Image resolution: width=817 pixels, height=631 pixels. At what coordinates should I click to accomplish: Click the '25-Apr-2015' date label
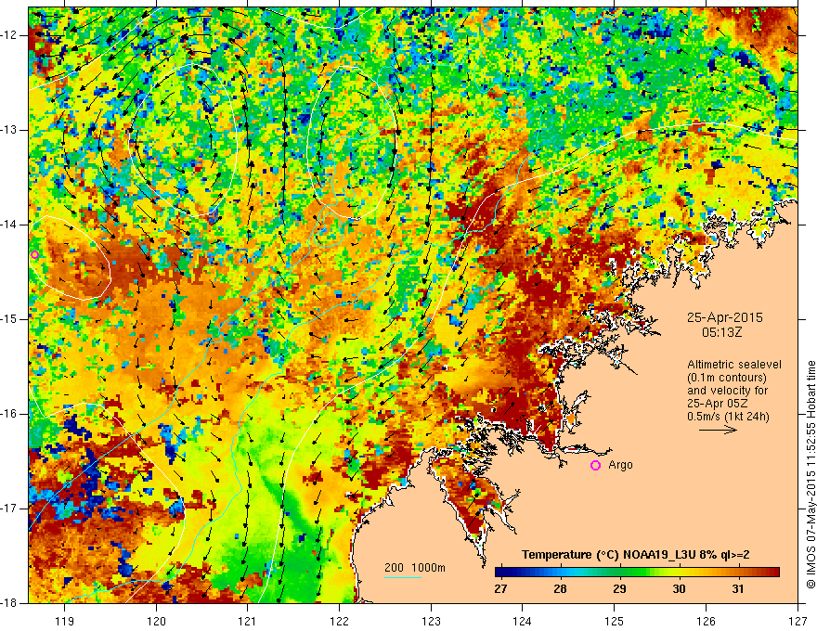pyautogui.click(x=725, y=317)
